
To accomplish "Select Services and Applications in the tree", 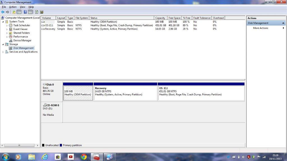I will click(x=24, y=52).
